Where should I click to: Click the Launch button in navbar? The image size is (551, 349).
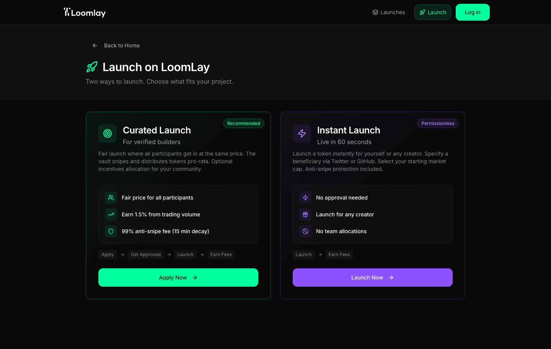433,12
